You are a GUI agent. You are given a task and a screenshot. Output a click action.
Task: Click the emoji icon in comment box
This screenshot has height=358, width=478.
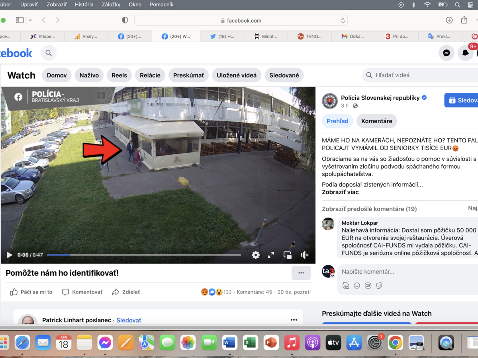click(x=357, y=286)
